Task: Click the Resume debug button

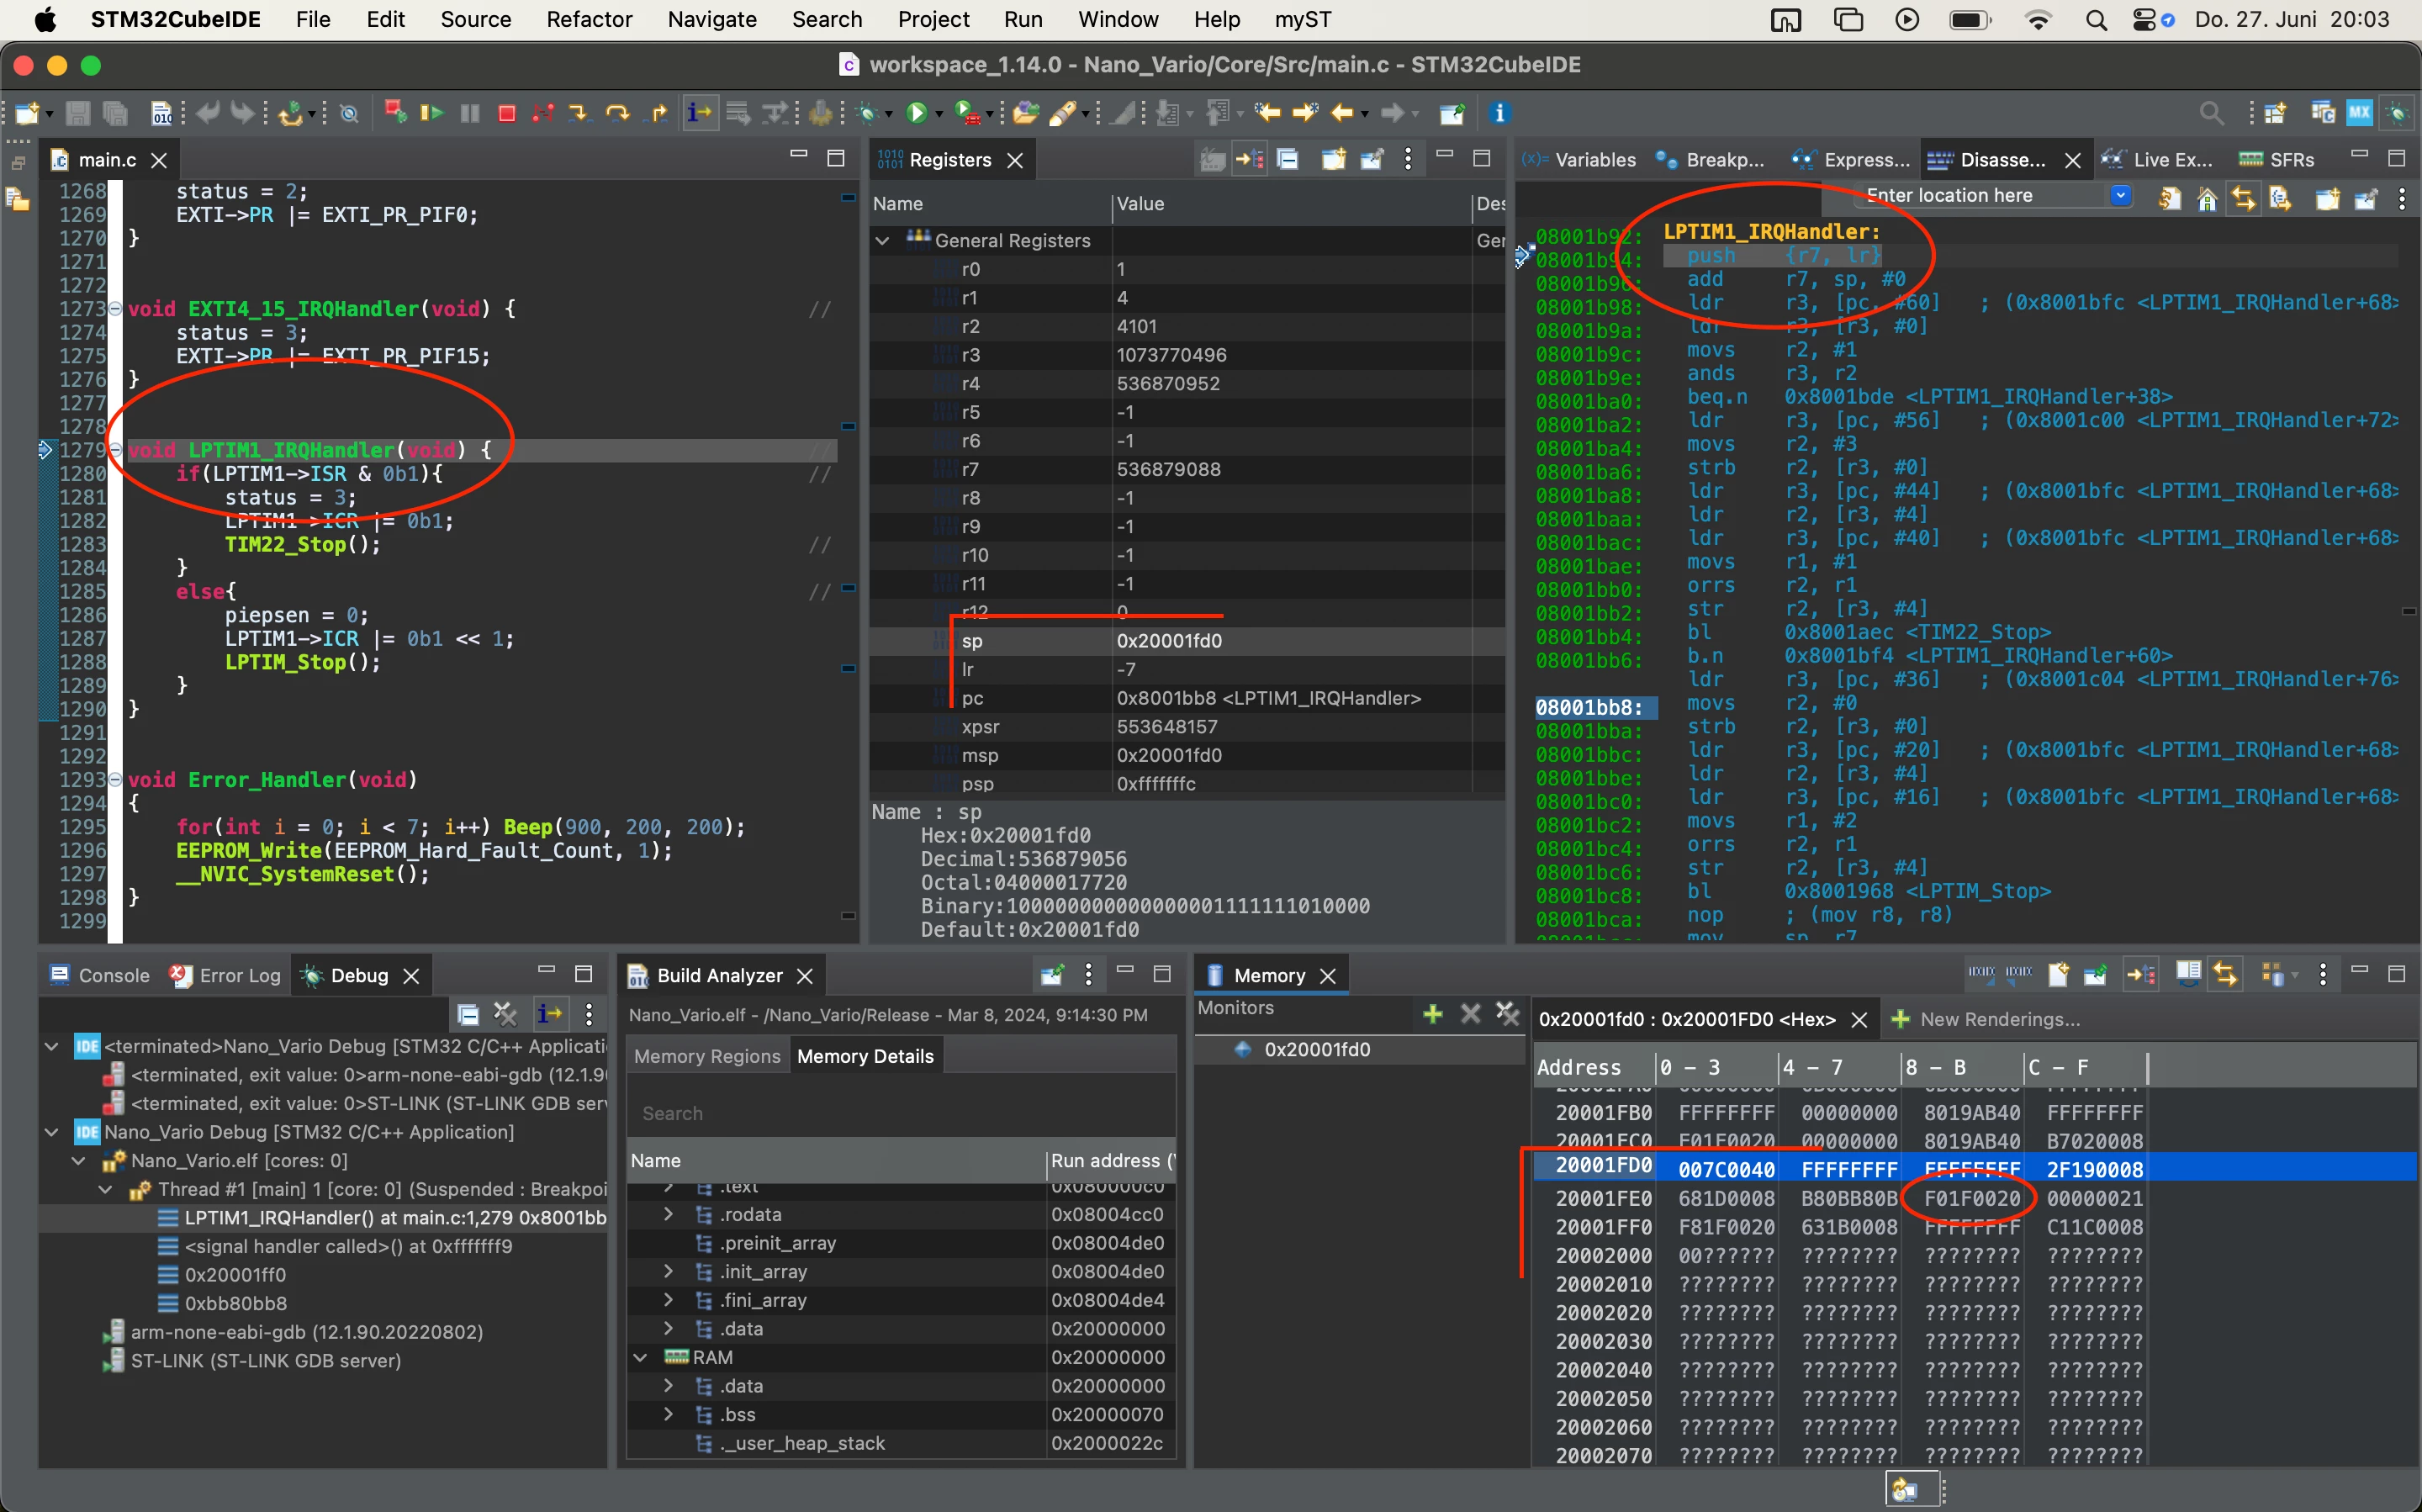Action: [x=432, y=113]
